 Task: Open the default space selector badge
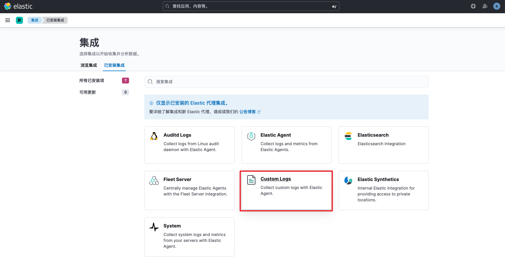(19, 20)
